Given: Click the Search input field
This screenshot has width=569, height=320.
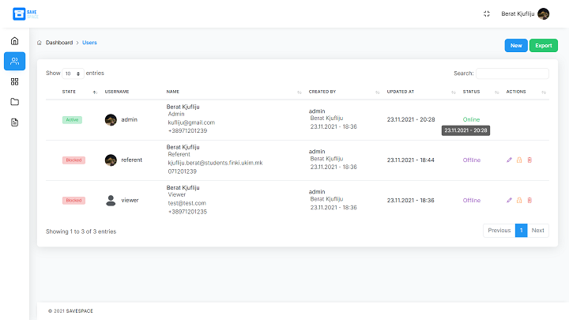Looking at the screenshot, I should (x=512, y=73).
